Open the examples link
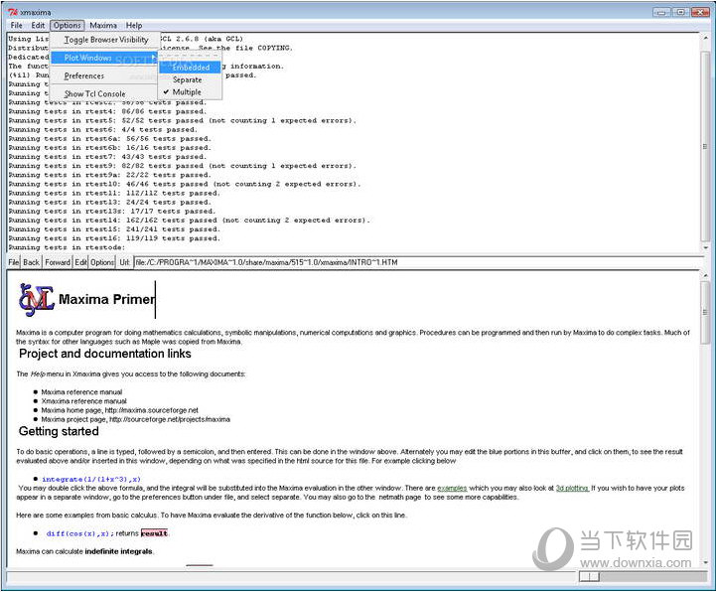Viewport: 716px width, 592px height. point(452,489)
